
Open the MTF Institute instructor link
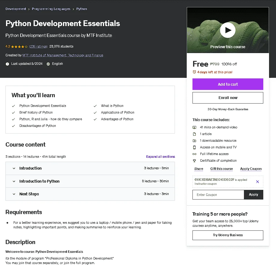tap(63, 55)
